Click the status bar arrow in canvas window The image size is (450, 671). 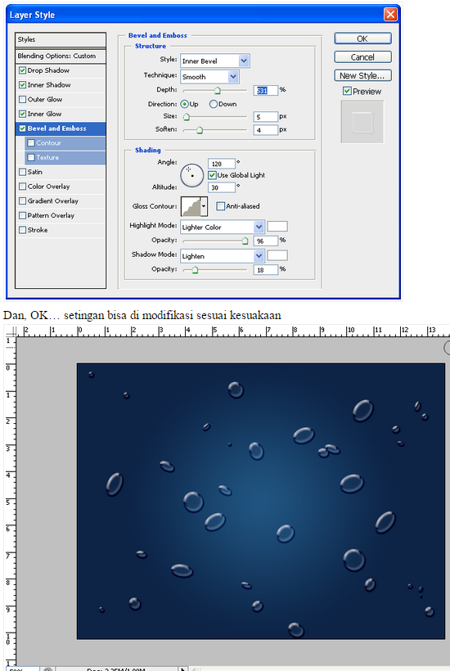click(x=182, y=669)
